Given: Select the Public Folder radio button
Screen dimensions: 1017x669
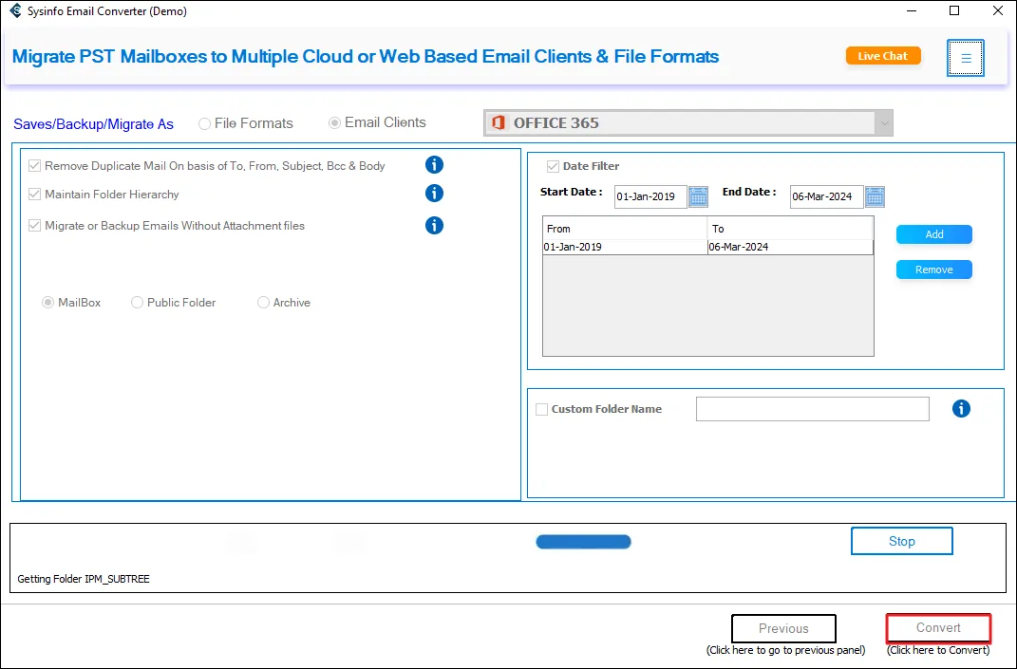Looking at the screenshot, I should (138, 303).
